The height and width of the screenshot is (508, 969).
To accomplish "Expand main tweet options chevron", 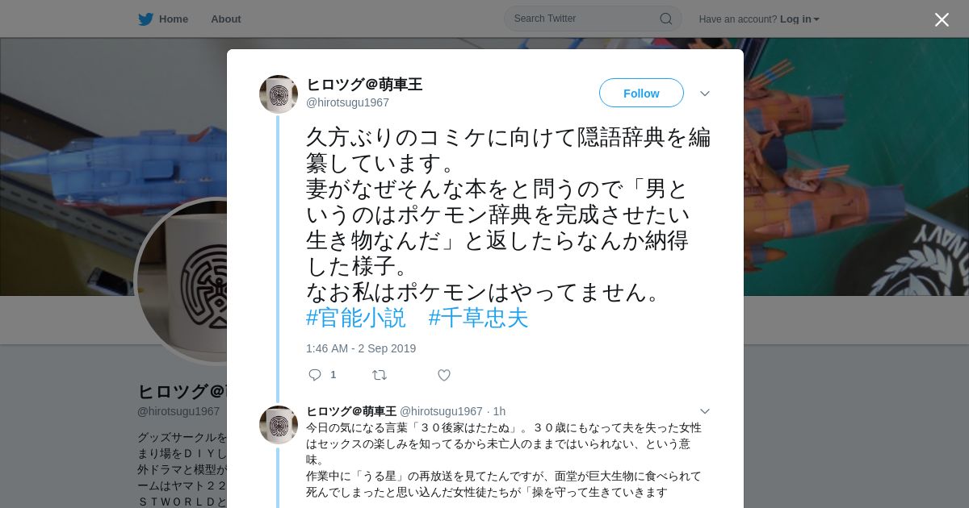I will pyautogui.click(x=705, y=94).
